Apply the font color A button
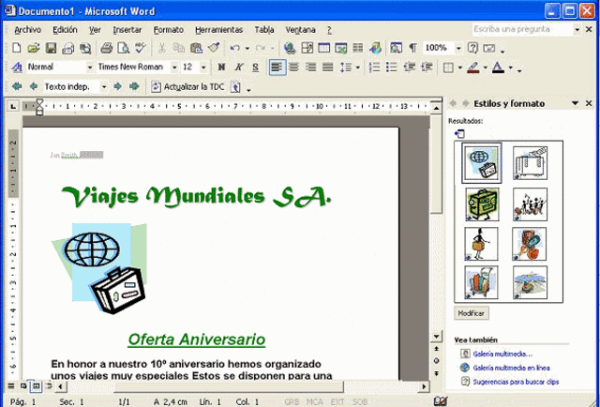The image size is (600, 407). (498, 68)
